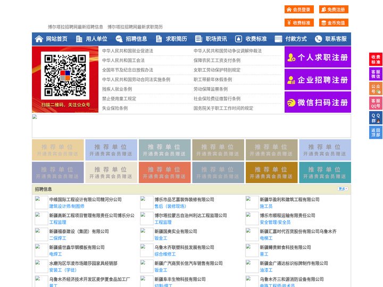383x287 pixels.
Task: Click the house icon on the 会员登录 button
Action: pyautogui.click(x=289, y=10)
